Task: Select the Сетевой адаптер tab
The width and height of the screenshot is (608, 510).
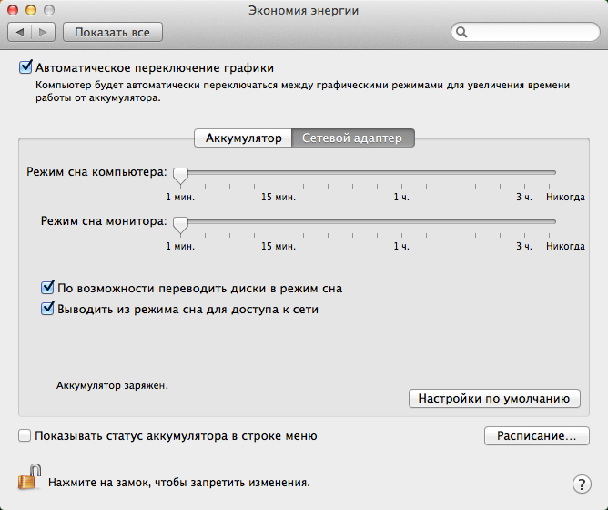Action: click(x=352, y=138)
